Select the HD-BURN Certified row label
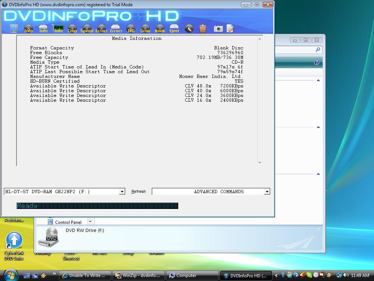374x281 pixels. click(55, 81)
